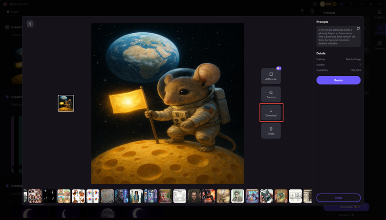Click the back arrow in the preview
This screenshot has height=220, width=386.
[x=30, y=24]
